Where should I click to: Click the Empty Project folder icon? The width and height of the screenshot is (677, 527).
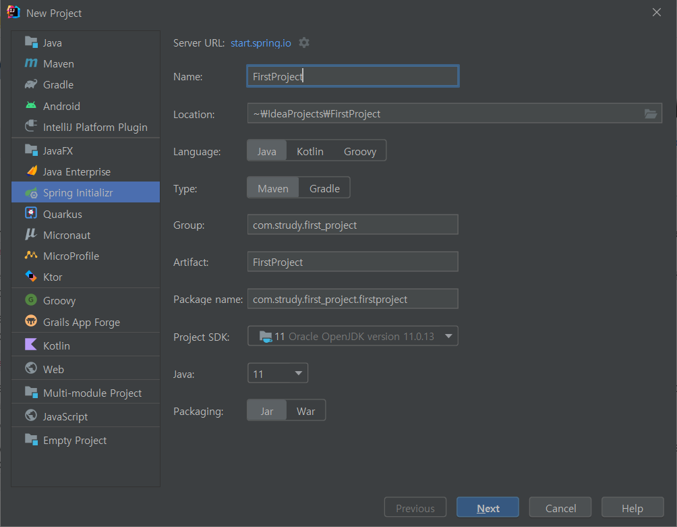31,440
